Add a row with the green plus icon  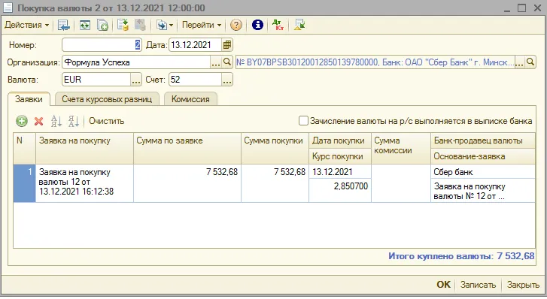pos(22,121)
